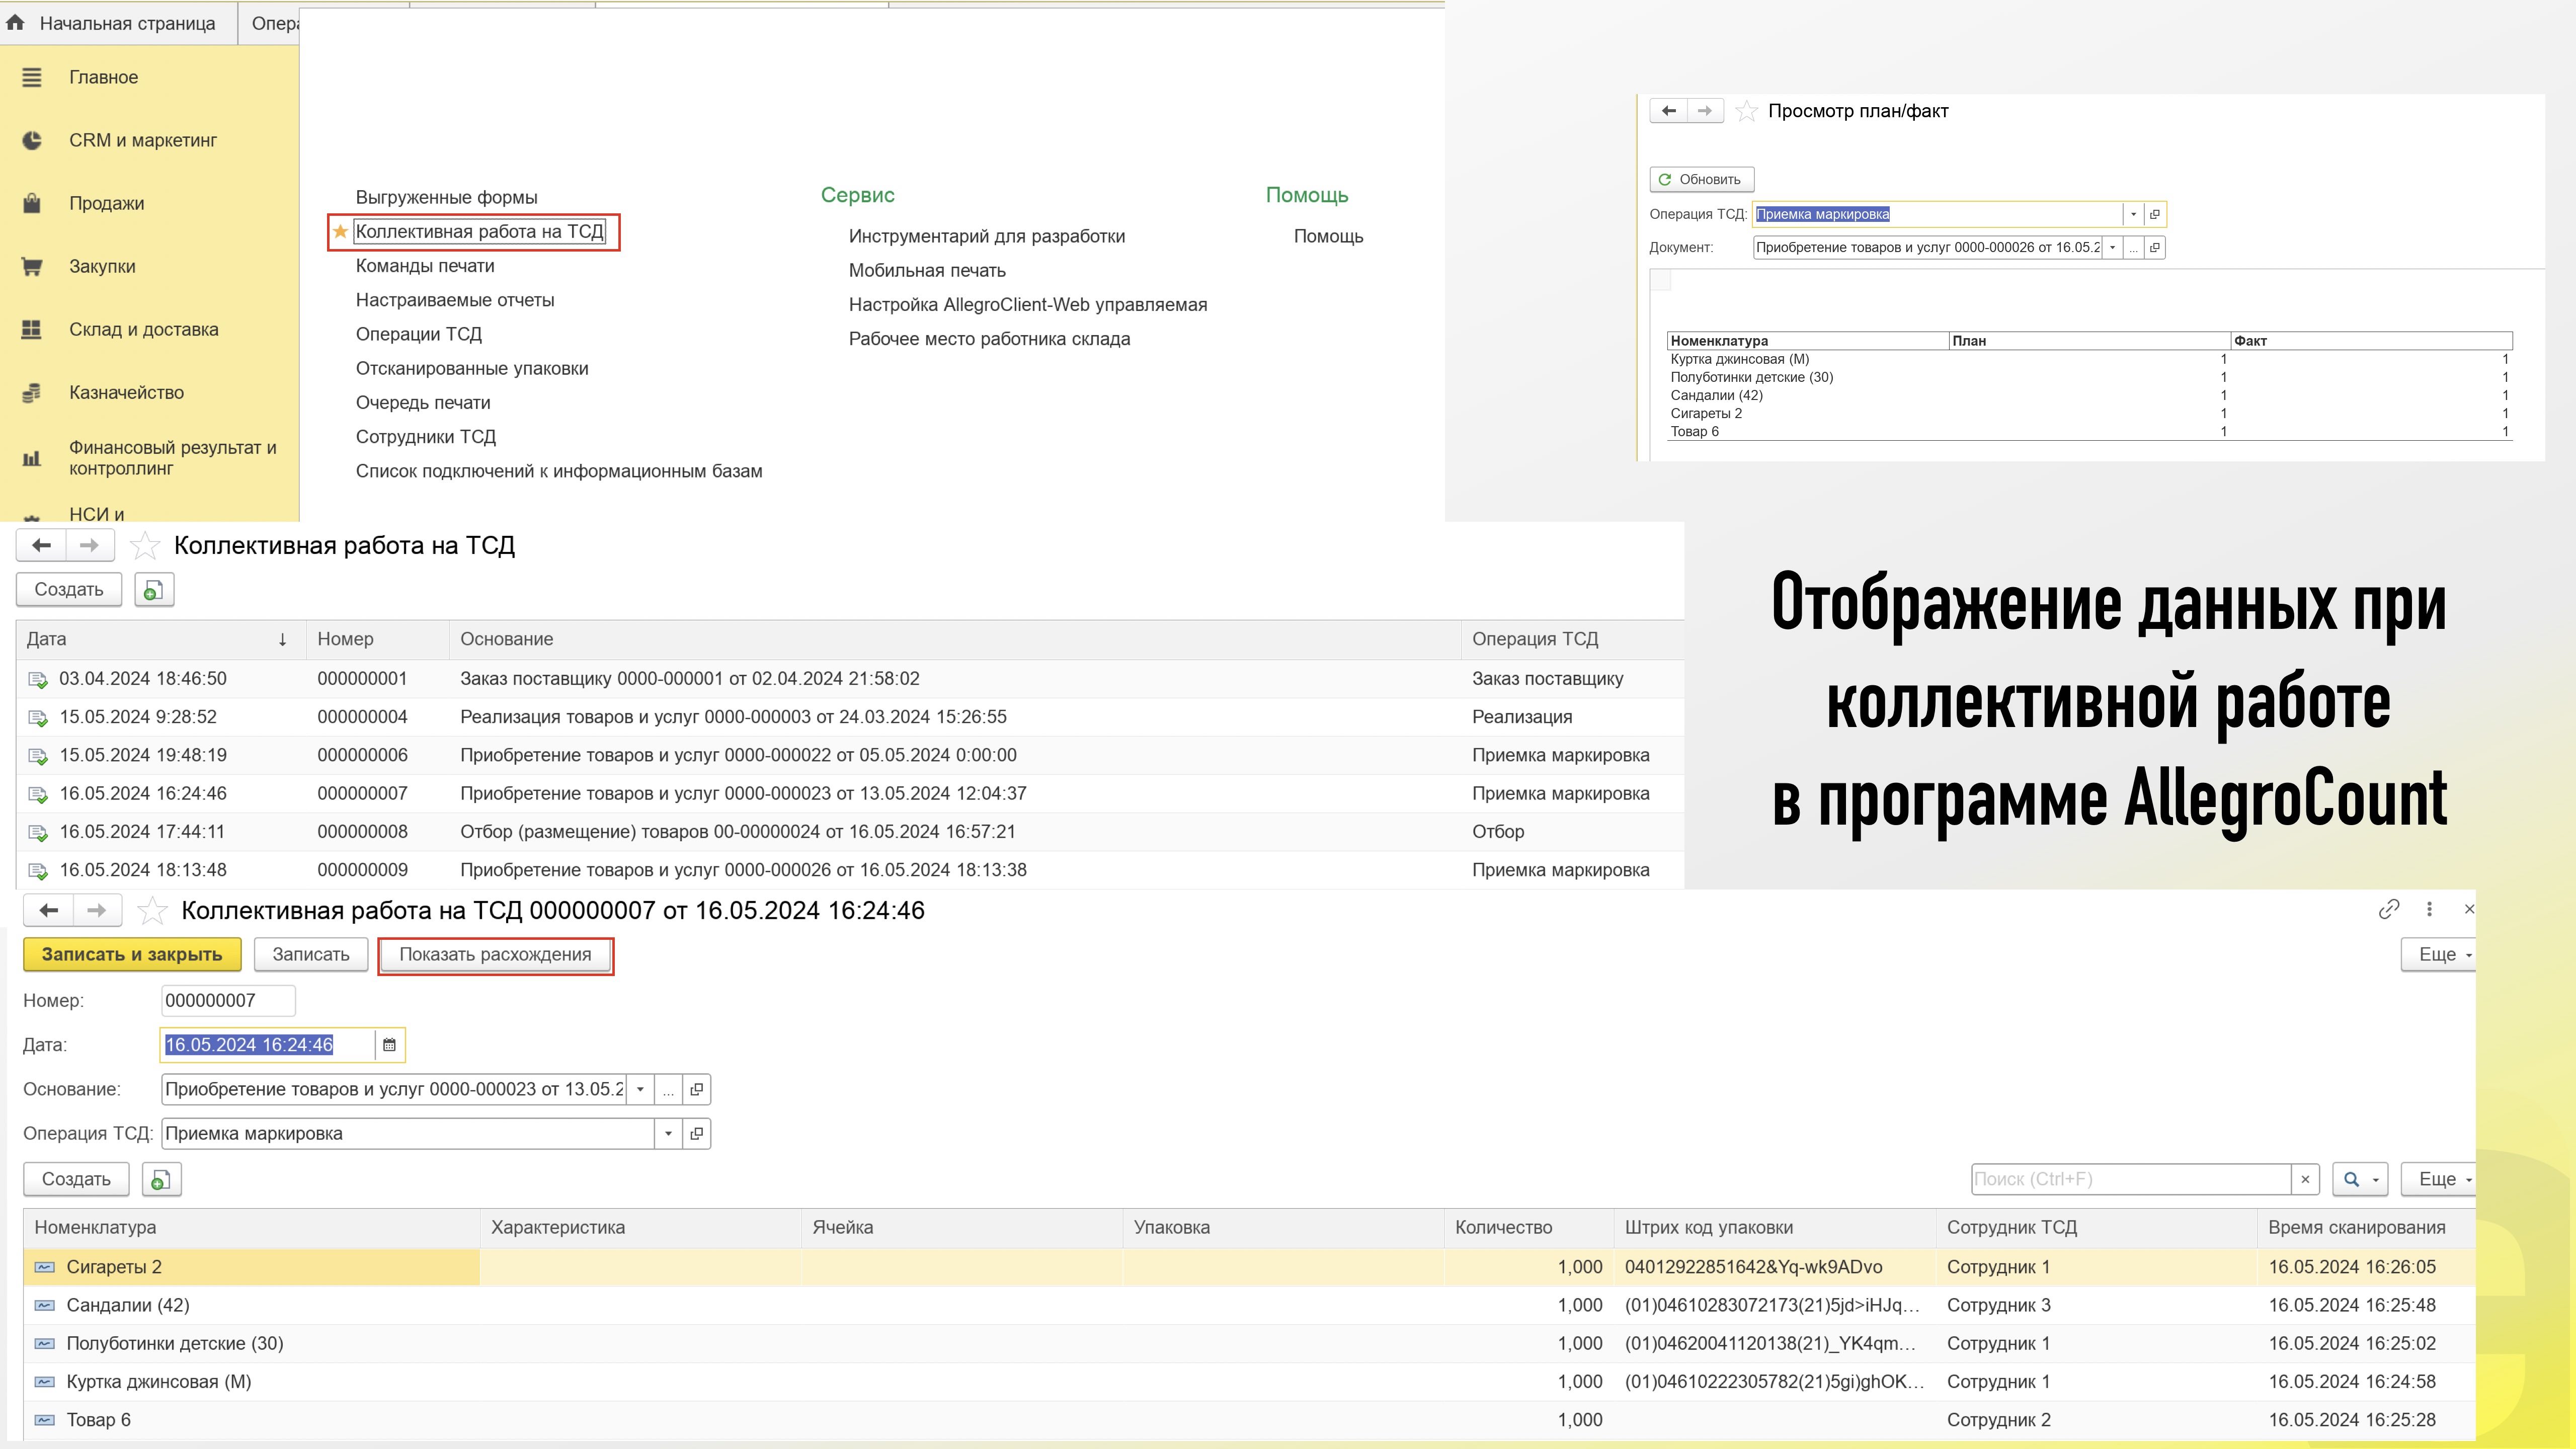Go forward in document 000000007 form
This screenshot has height=1449, width=2576.
(96, 910)
